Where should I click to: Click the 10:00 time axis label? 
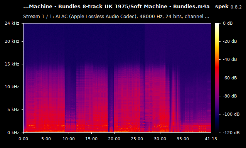[x=69, y=139]
